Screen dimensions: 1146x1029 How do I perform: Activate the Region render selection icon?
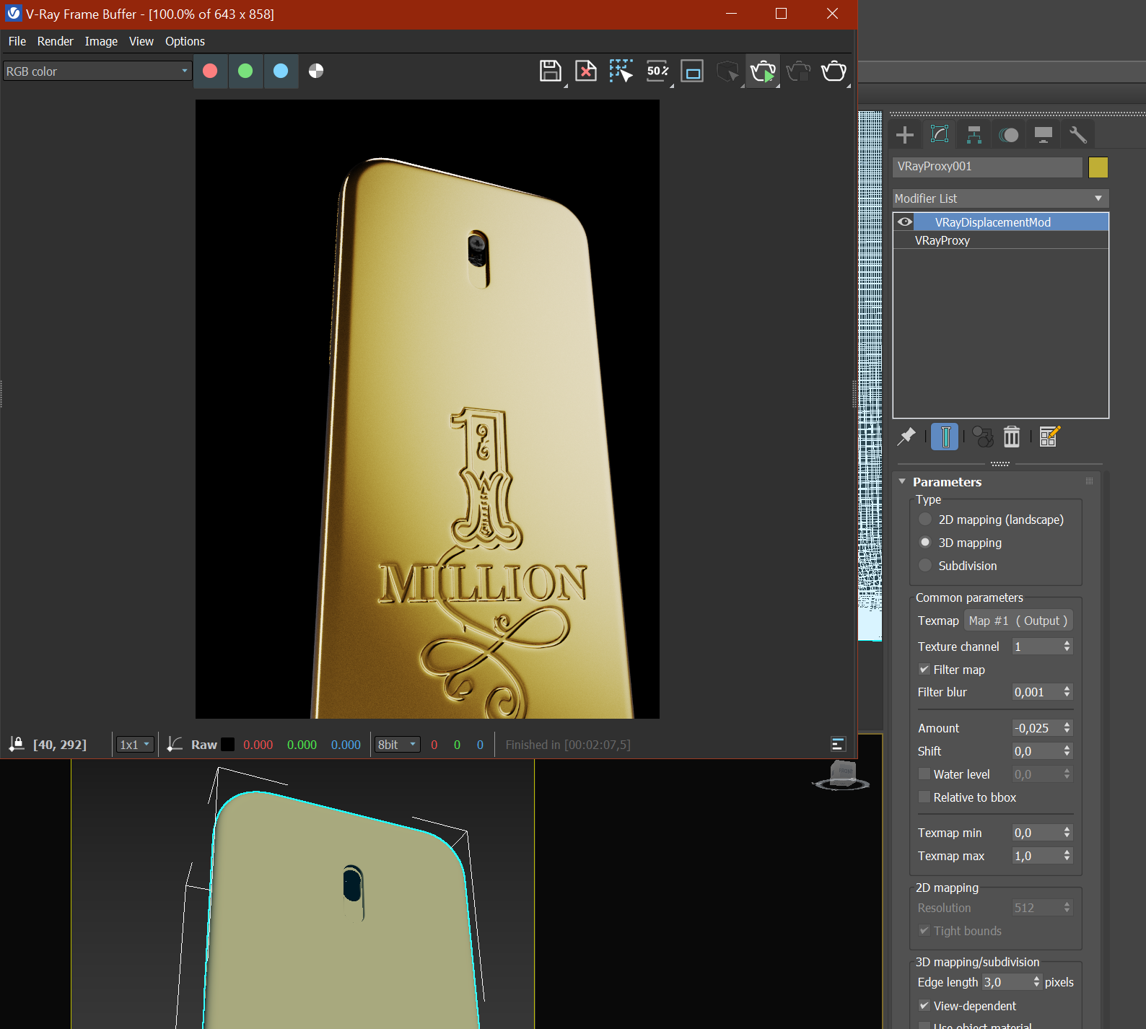621,71
